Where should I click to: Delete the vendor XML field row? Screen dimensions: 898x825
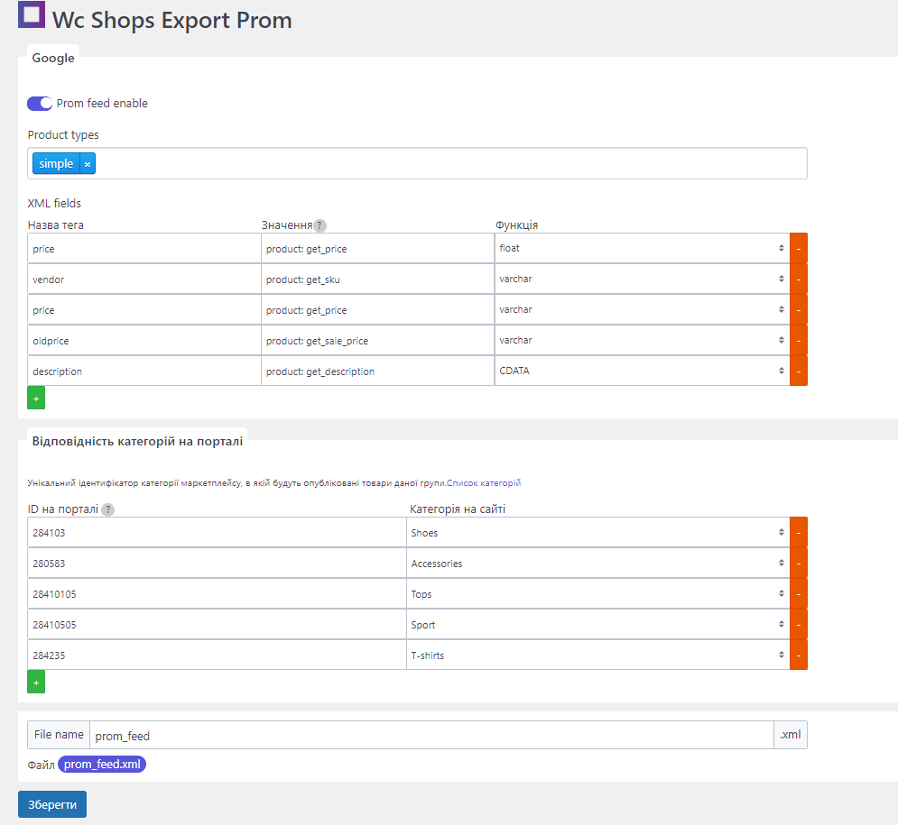[x=799, y=280]
